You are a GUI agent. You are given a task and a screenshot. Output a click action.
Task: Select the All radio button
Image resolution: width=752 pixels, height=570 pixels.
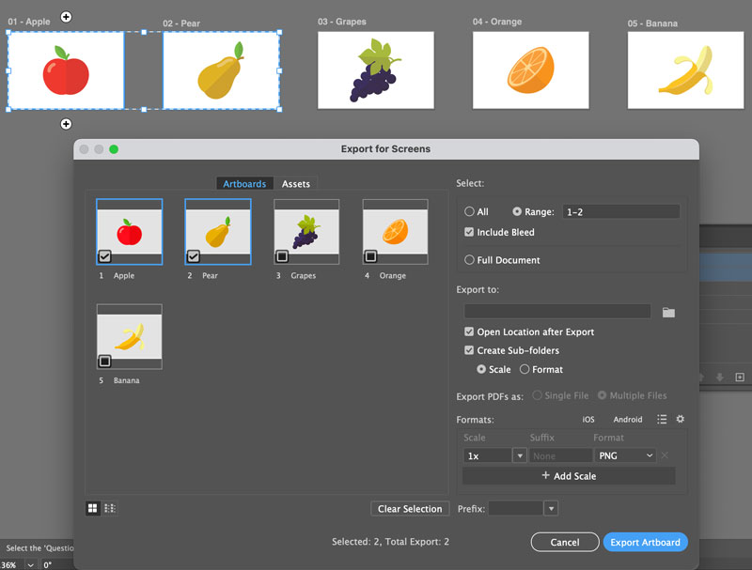click(470, 212)
